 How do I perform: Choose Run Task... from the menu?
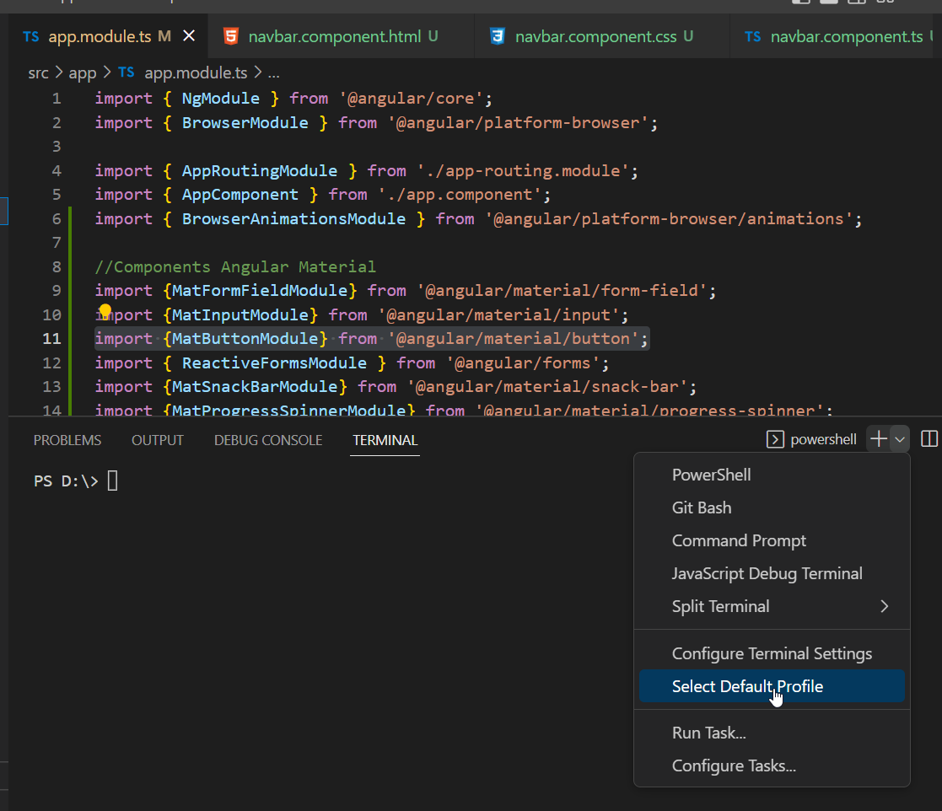point(708,733)
